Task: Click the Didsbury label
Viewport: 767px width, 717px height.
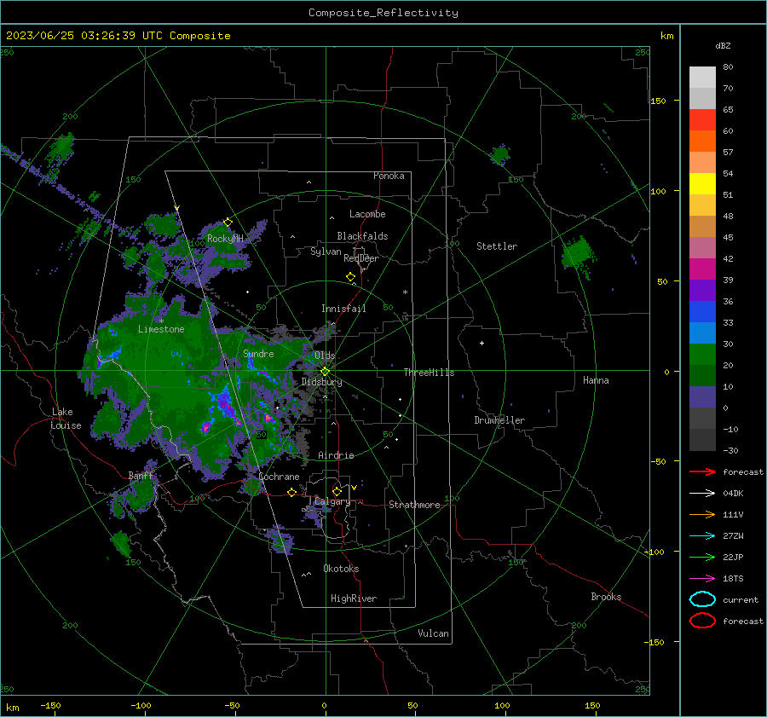Action: (x=321, y=382)
